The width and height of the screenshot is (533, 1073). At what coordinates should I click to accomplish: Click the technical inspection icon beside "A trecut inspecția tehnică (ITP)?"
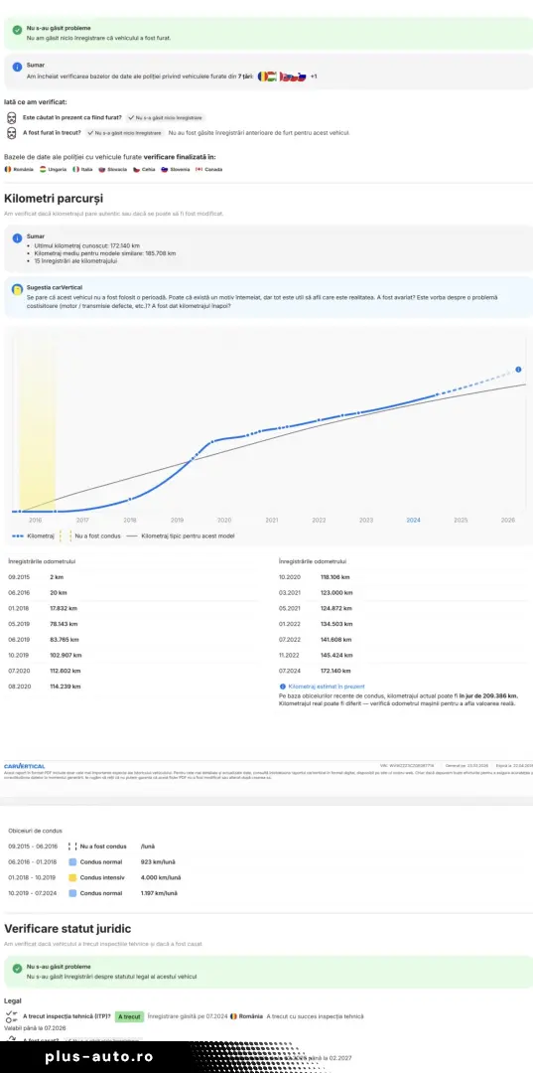11,1016
